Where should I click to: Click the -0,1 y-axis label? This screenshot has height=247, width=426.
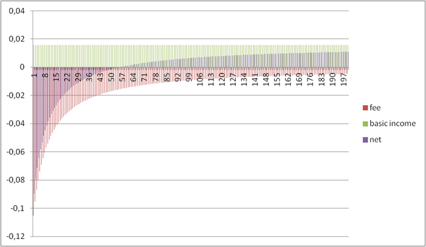click(x=18, y=209)
